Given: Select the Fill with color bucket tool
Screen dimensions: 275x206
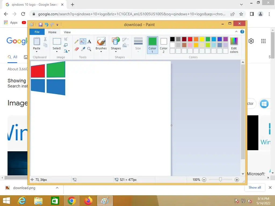Looking at the screenshot, I should coord(83,41).
